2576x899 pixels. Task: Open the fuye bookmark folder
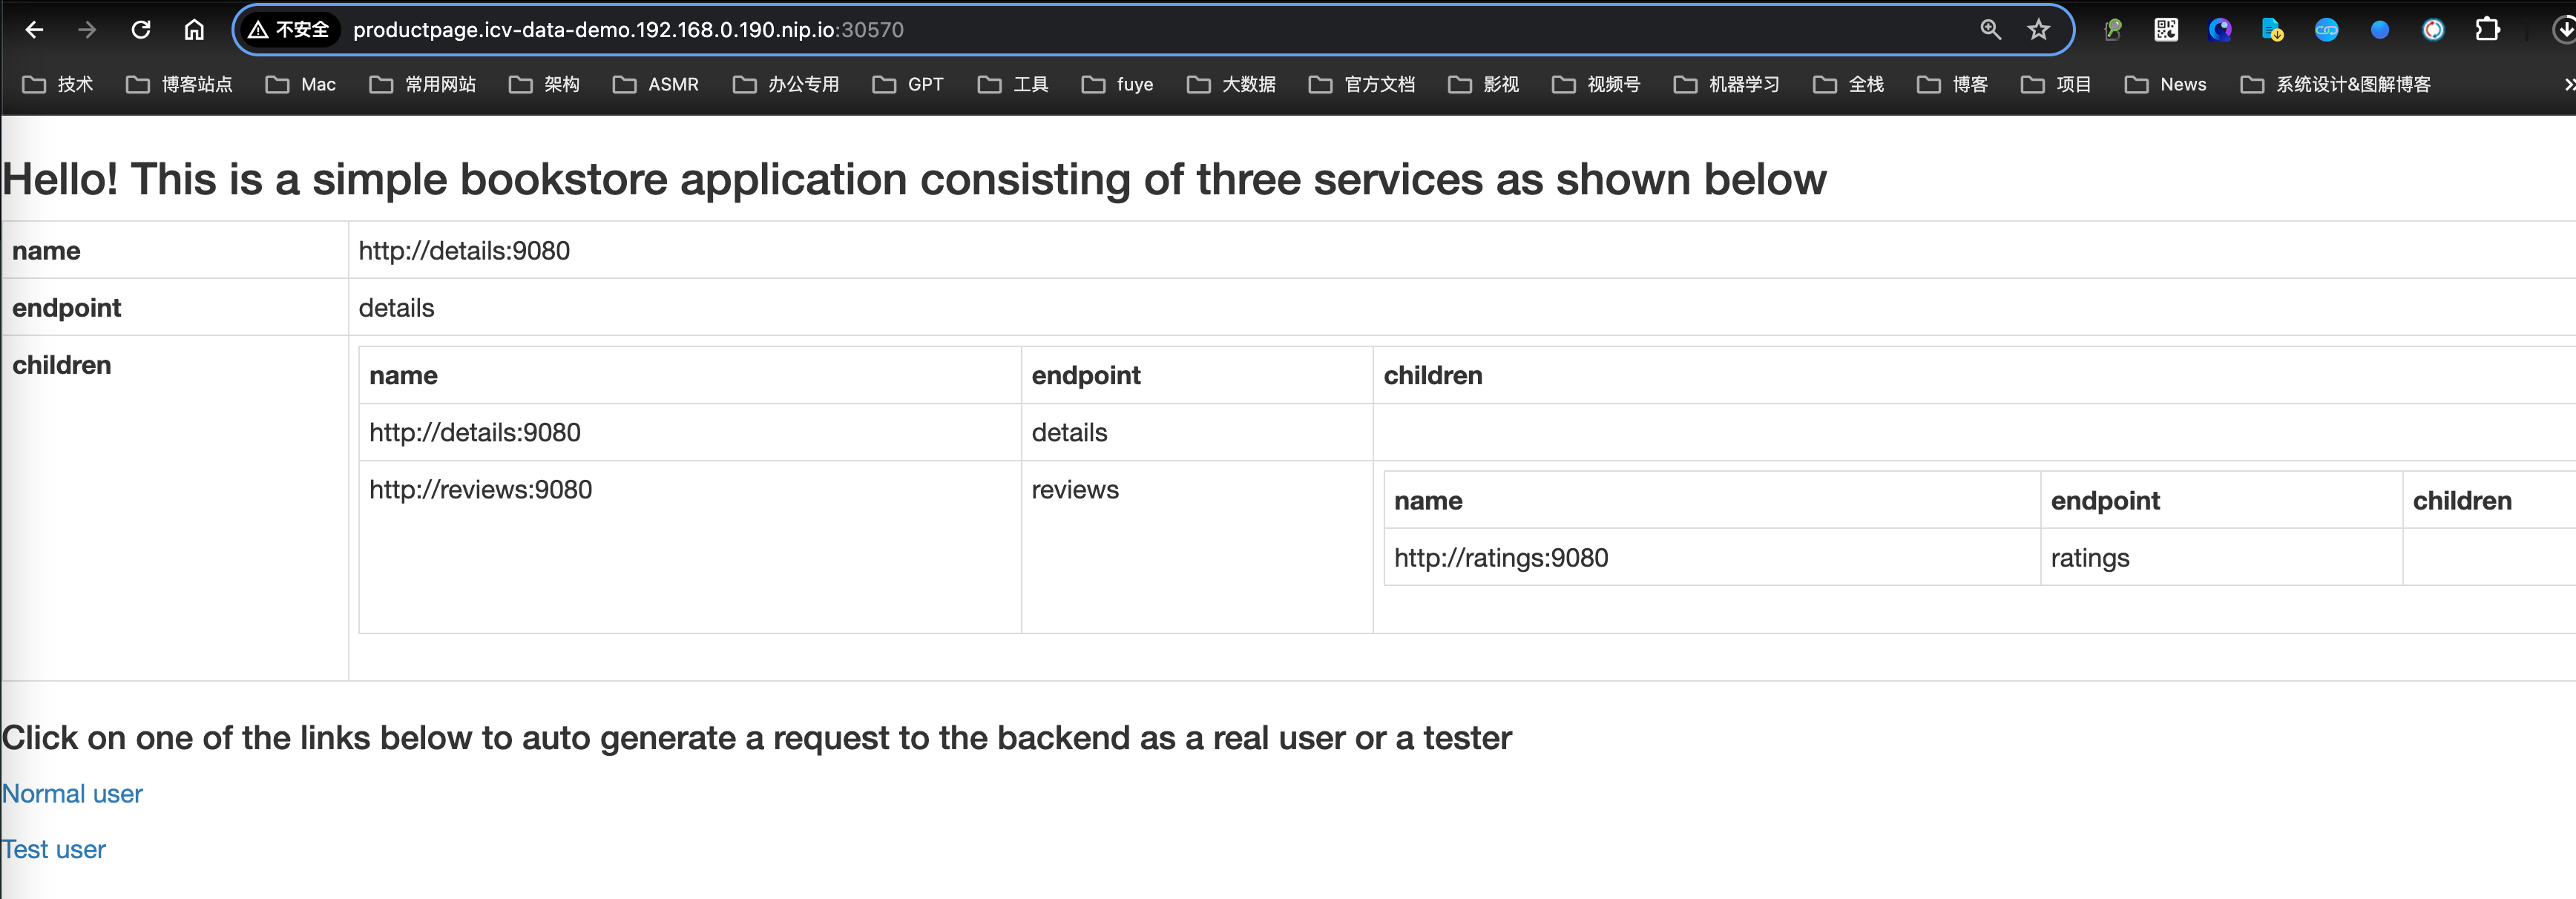point(1118,85)
